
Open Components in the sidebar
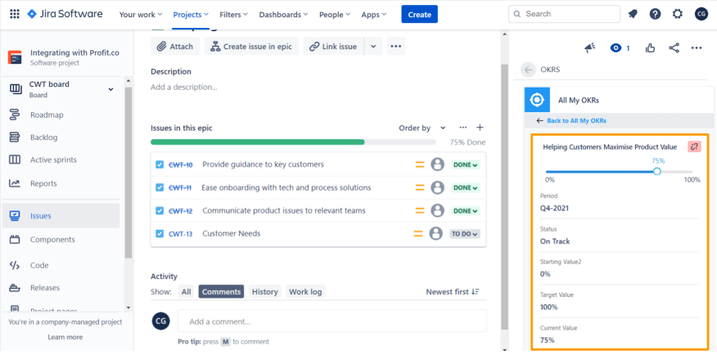pyautogui.click(x=52, y=240)
